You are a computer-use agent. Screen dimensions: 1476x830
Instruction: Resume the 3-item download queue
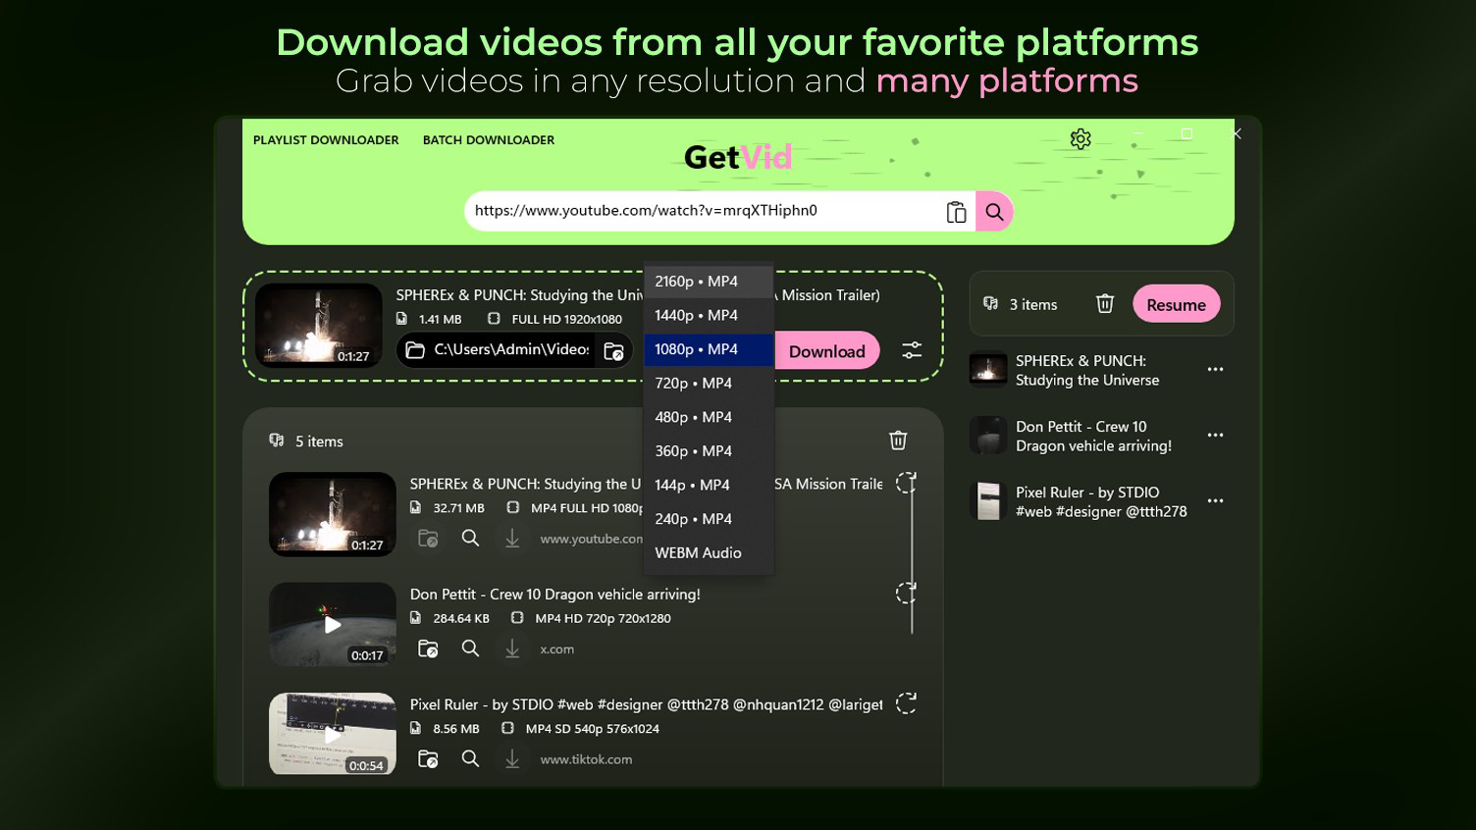(x=1176, y=304)
